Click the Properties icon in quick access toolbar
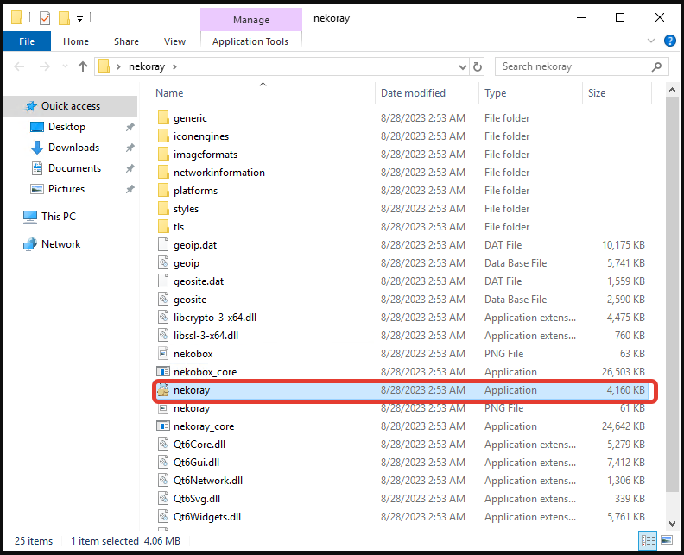This screenshot has width=684, height=555. pos(45,17)
